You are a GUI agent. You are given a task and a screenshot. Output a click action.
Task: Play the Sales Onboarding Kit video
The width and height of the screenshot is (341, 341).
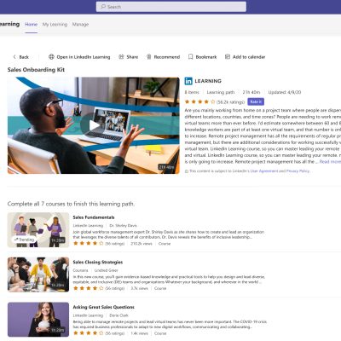[94, 125]
